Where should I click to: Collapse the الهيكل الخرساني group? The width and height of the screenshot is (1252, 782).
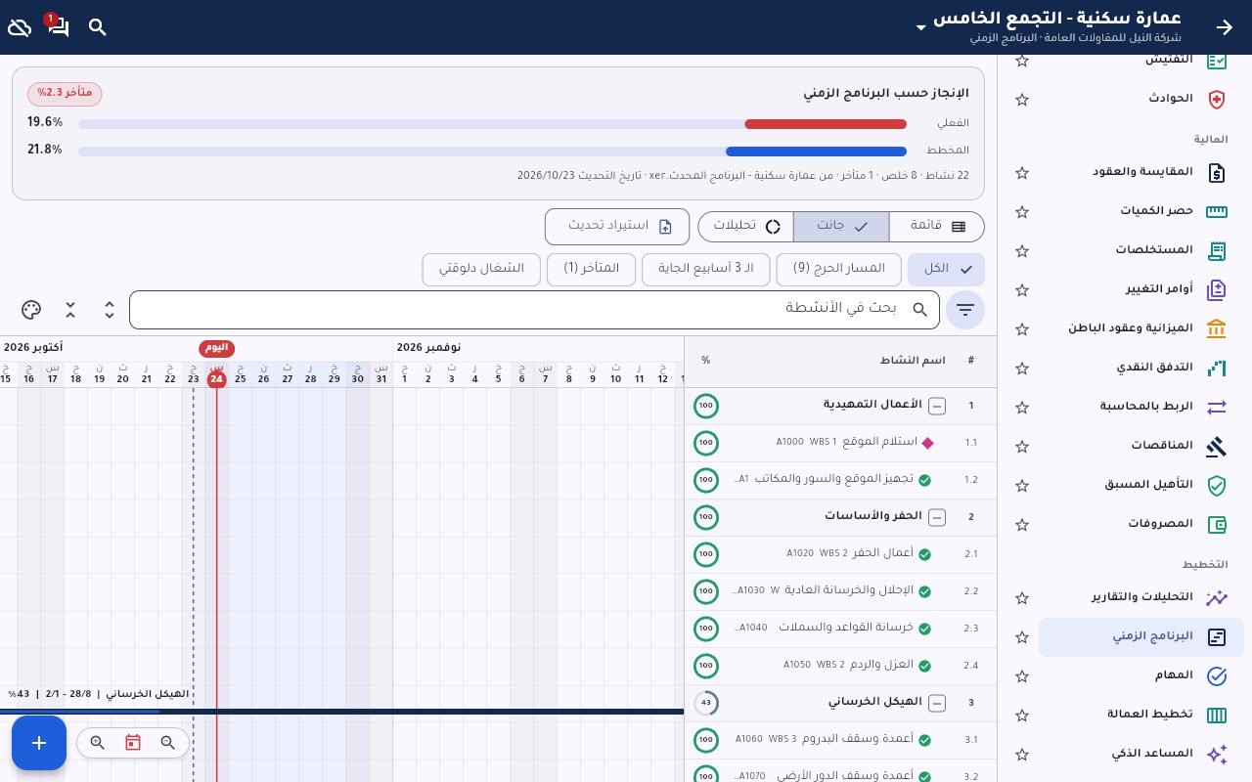tap(937, 703)
